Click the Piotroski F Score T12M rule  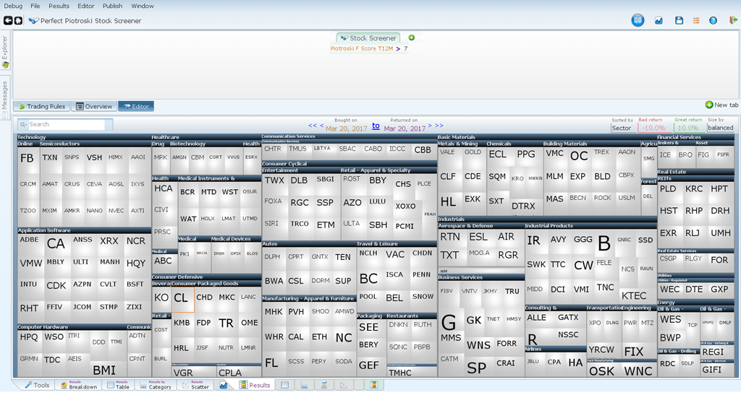click(362, 48)
